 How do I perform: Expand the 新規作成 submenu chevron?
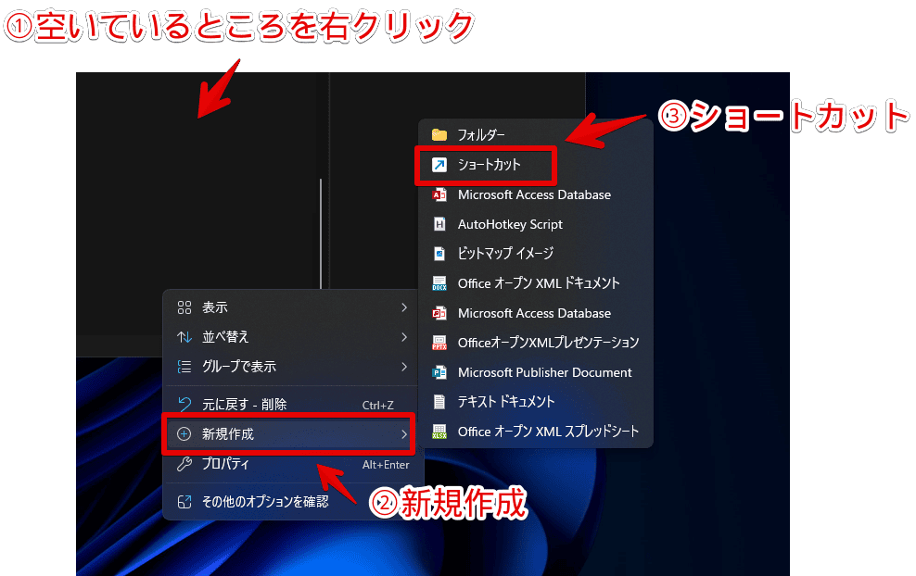click(404, 434)
